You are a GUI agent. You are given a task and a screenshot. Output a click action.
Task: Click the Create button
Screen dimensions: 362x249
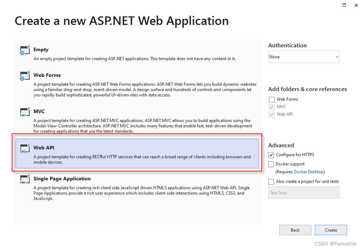coord(331,230)
